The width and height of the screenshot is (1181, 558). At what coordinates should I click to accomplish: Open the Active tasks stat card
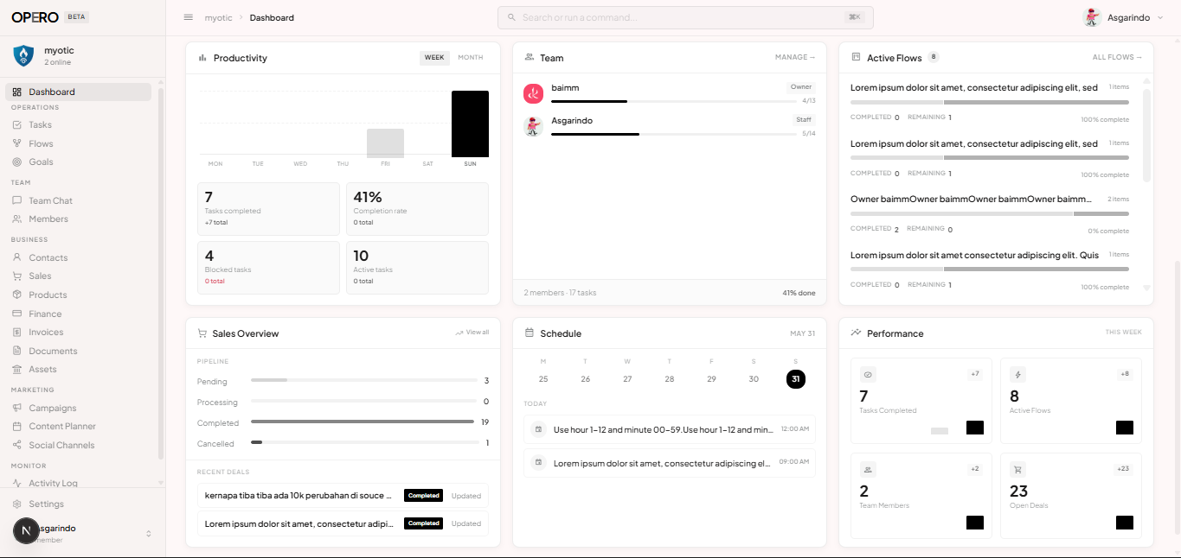(417, 268)
